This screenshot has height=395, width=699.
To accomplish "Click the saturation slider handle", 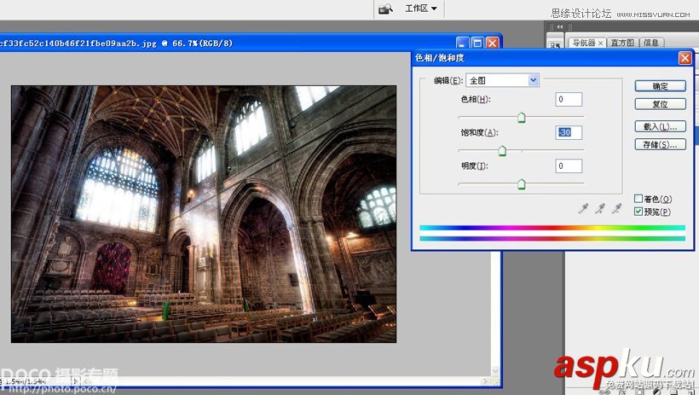I will 502,151.
